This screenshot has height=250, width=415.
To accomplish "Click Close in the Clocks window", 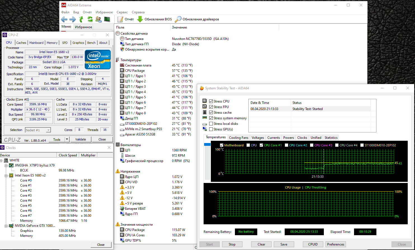I will click(101, 245).
